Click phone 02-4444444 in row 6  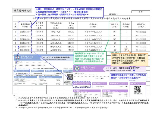141,50
